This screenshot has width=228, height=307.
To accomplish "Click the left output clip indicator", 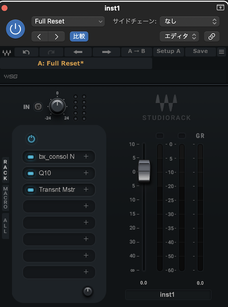I will [160, 136].
